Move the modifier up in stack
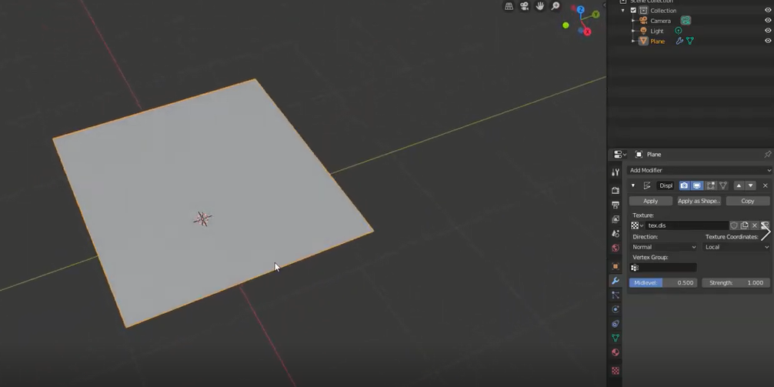 pos(739,185)
